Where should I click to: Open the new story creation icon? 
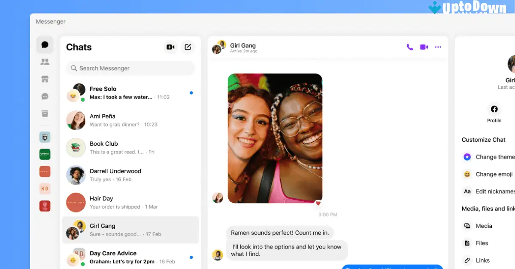(170, 47)
